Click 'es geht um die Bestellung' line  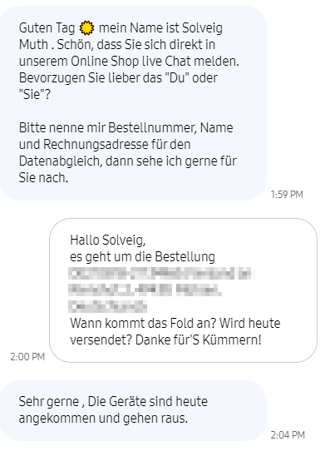coord(143,257)
